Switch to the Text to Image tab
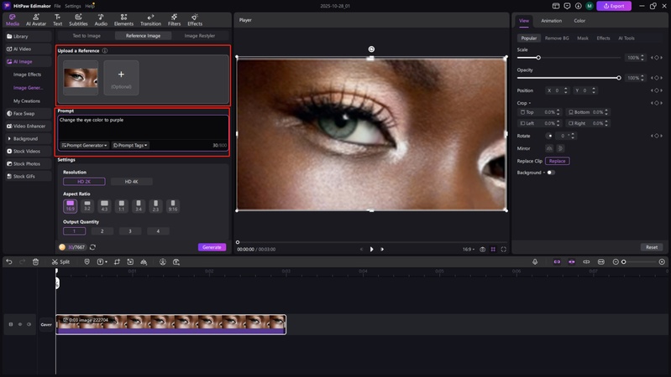This screenshot has width=671, height=377. [86, 36]
